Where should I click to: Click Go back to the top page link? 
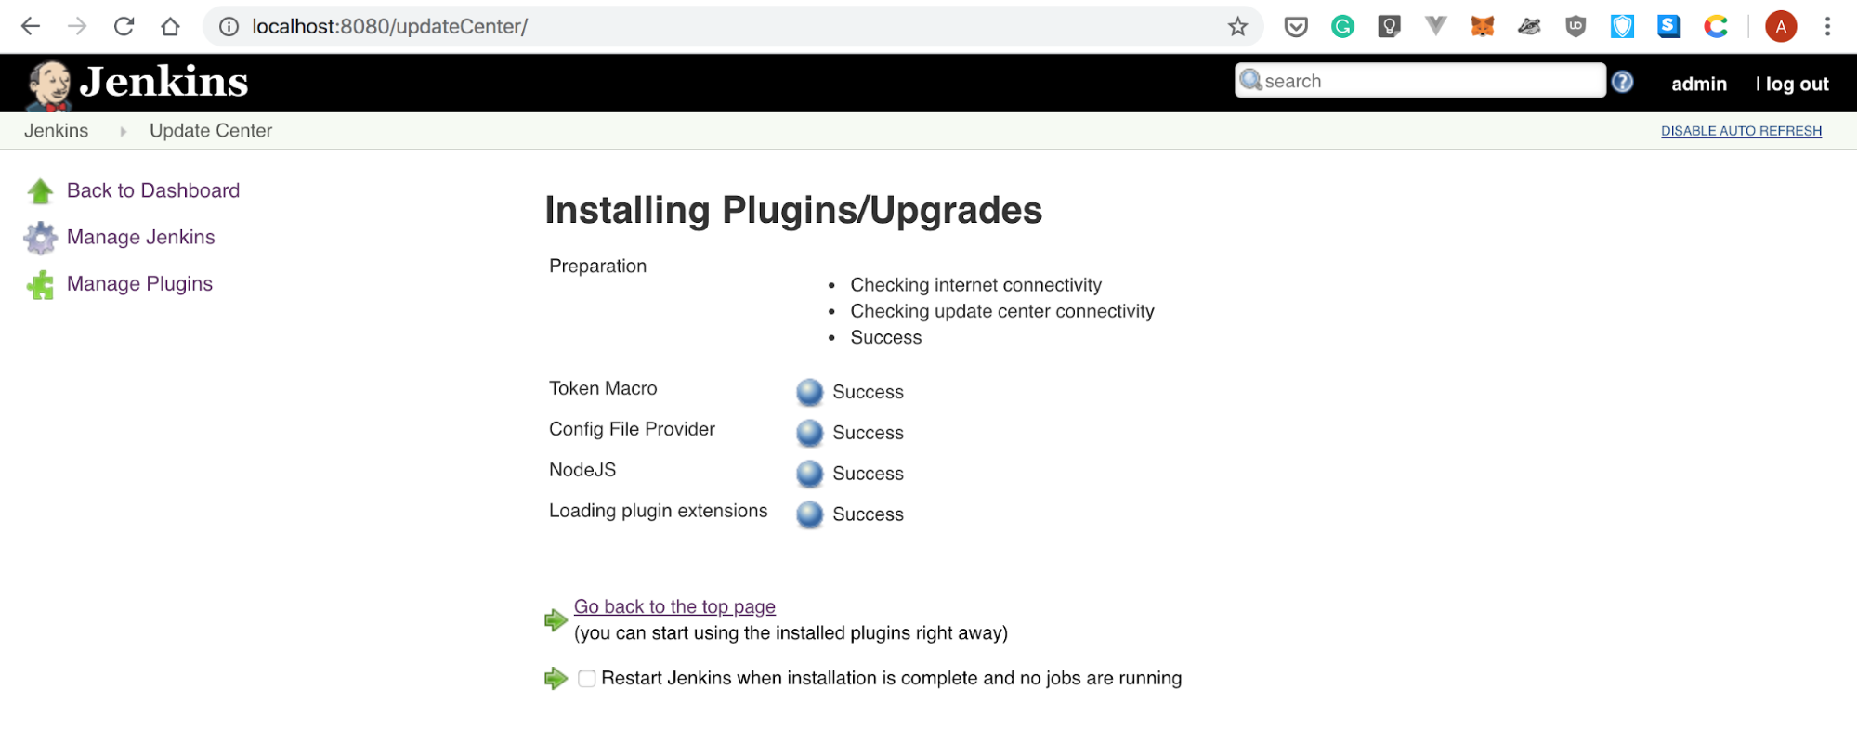[674, 606]
